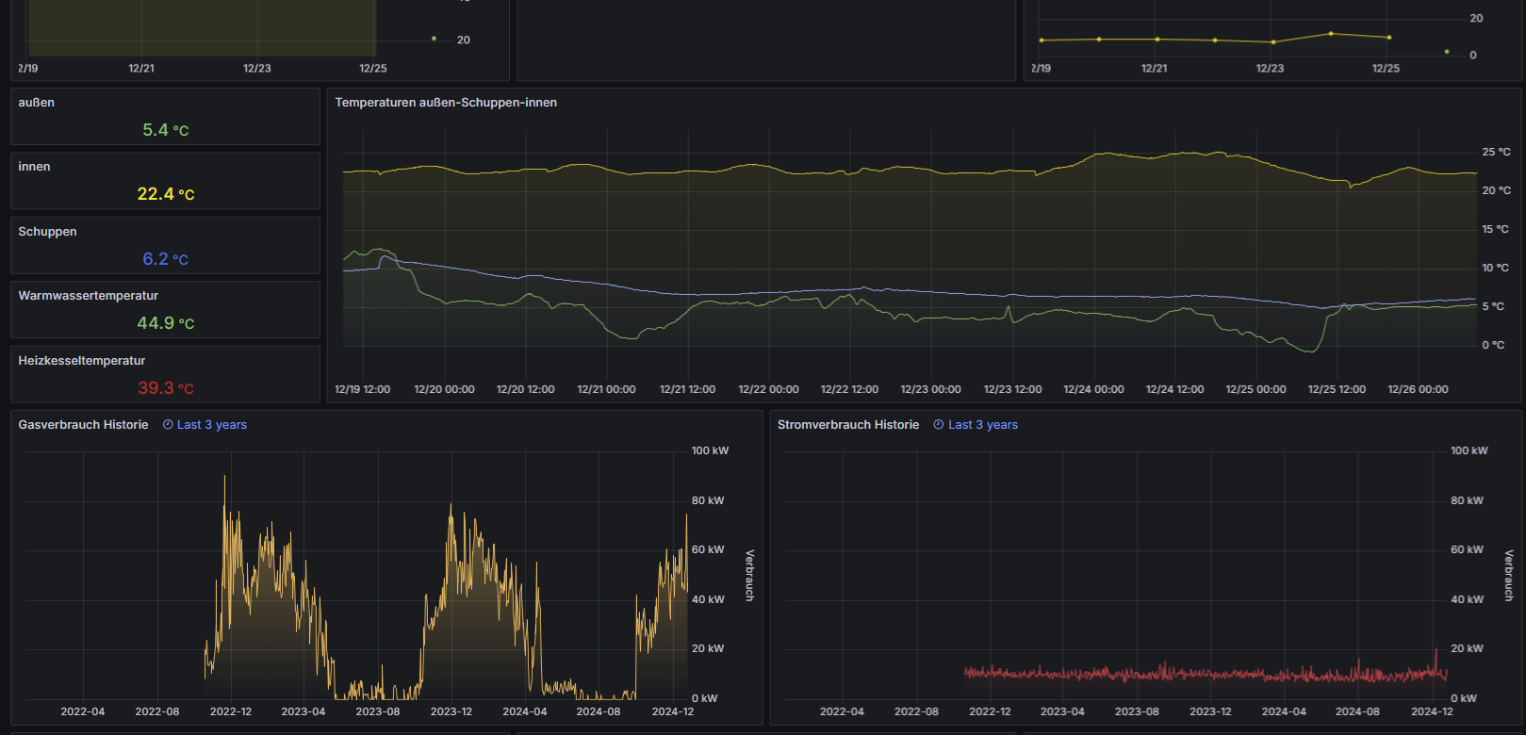Click the '12/19 12:00' time axis label
1526x735 pixels.
click(363, 389)
